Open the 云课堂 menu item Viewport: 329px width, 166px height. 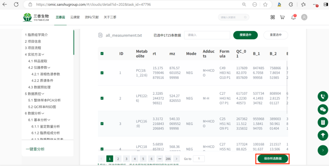[75, 17]
